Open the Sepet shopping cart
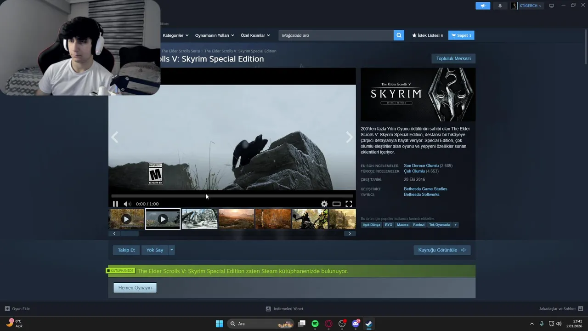 (x=461, y=35)
